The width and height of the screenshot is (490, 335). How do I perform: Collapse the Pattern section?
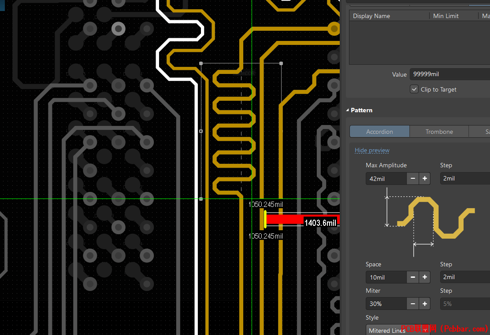pyautogui.click(x=348, y=110)
